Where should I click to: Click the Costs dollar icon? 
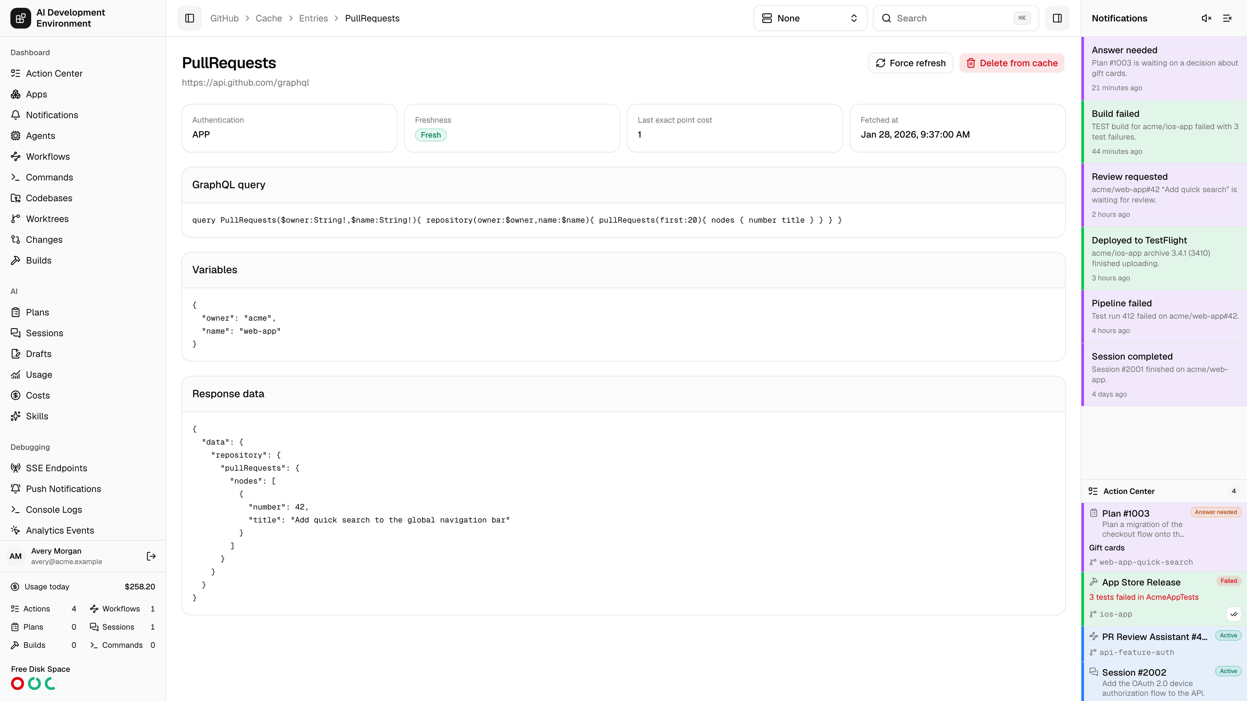pyautogui.click(x=16, y=396)
